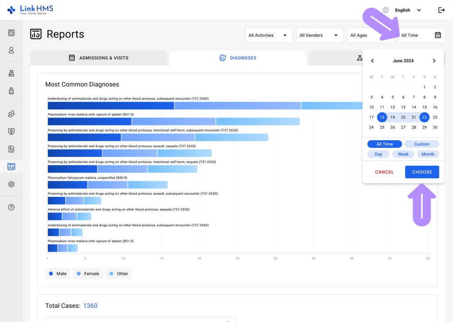Select the patients icon in the sidebar
This screenshot has width=453, height=322.
click(11, 50)
